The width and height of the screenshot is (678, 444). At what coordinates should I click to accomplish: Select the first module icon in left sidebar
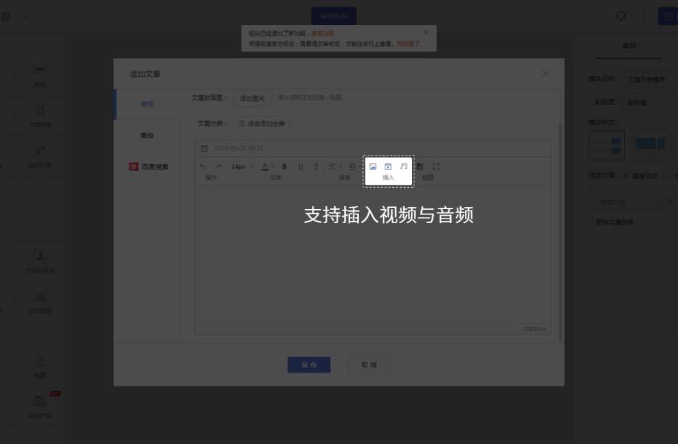tap(40, 75)
